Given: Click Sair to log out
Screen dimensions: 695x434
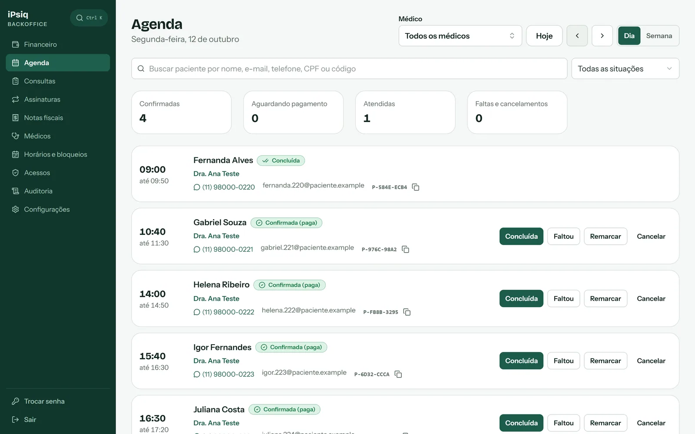Looking at the screenshot, I should coord(58,419).
